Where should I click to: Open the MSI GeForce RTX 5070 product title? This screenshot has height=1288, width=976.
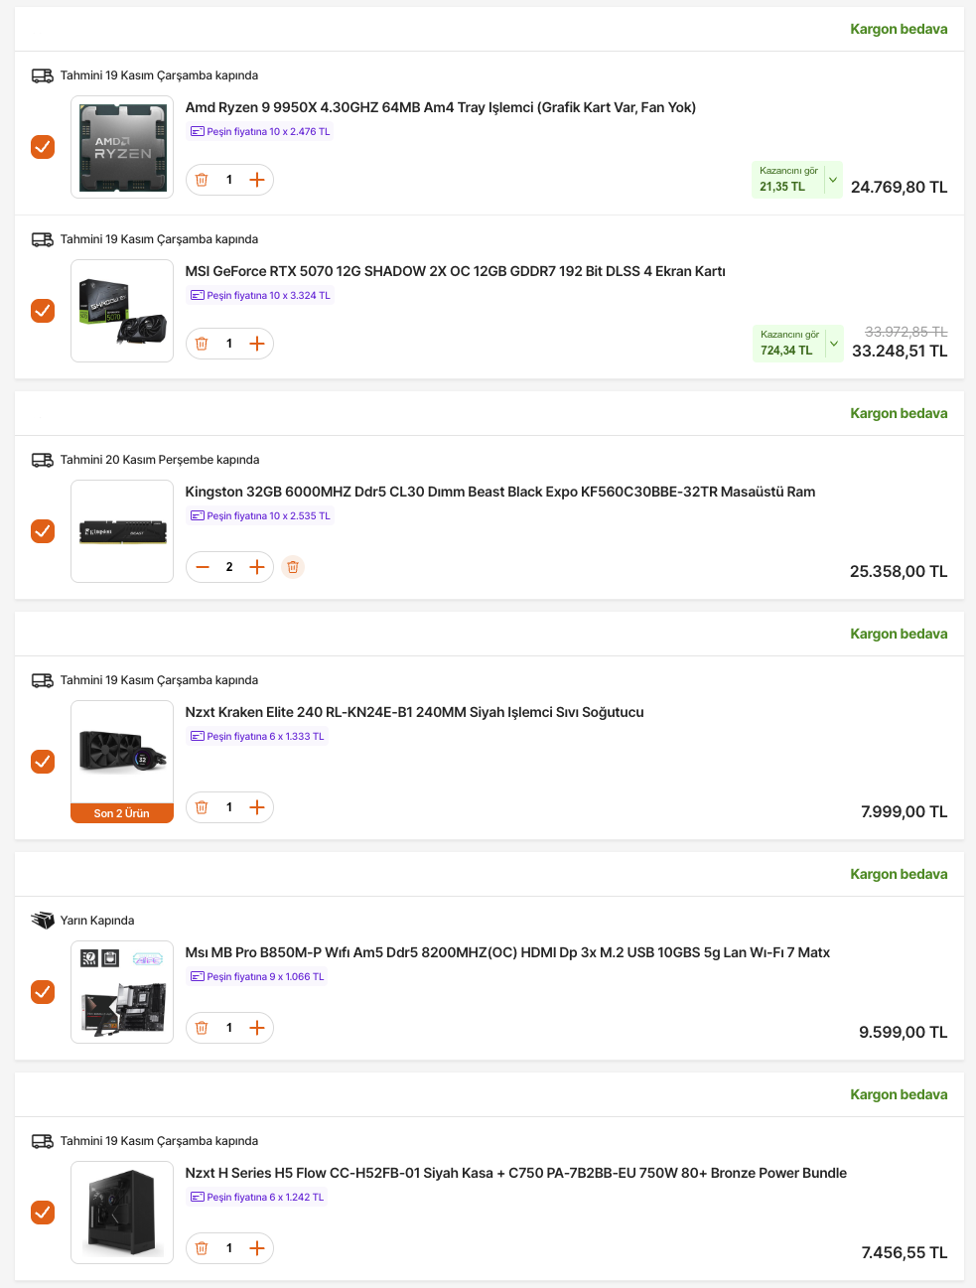click(455, 271)
